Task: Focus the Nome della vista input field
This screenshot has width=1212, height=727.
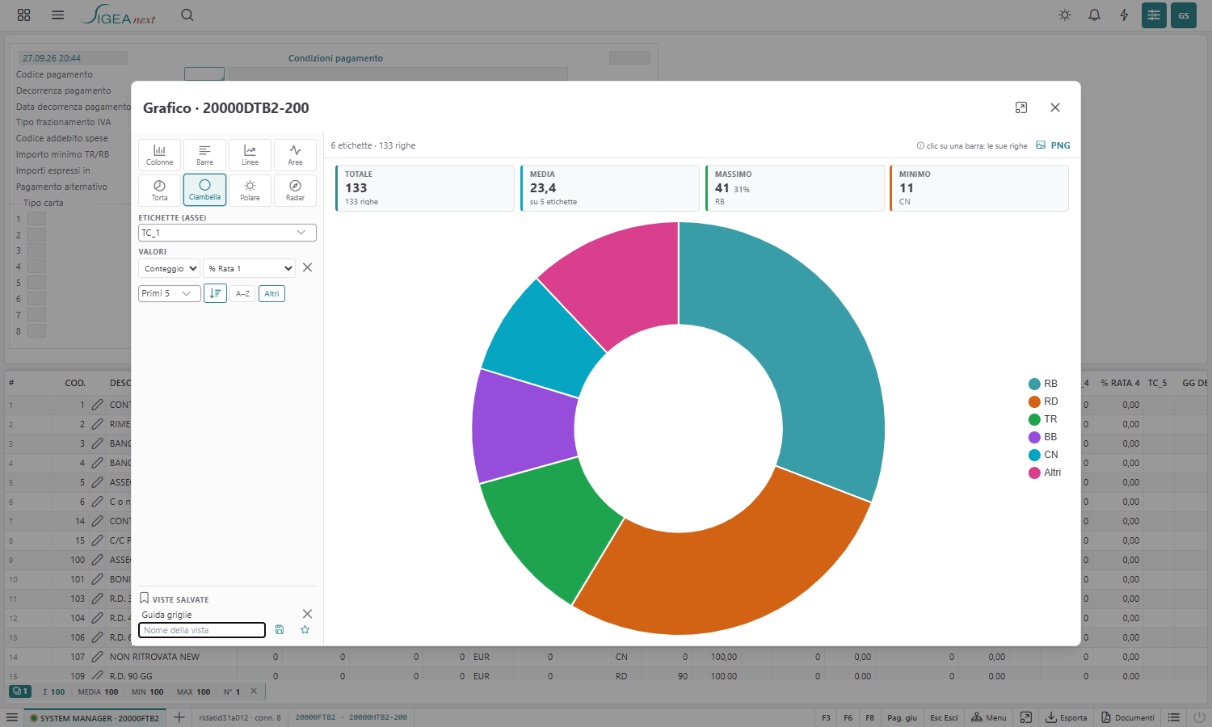Action: pyautogui.click(x=202, y=630)
